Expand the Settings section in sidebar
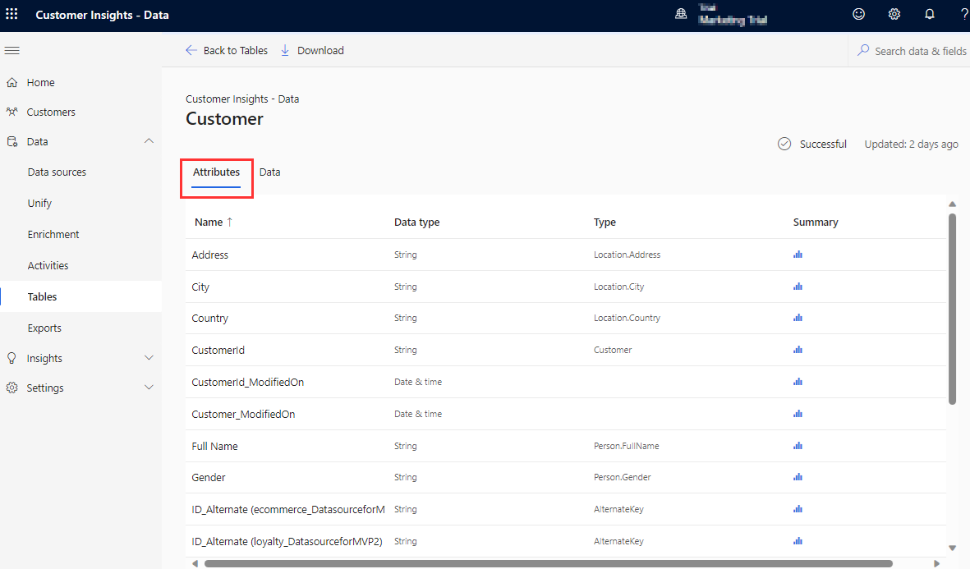This screenshot has height=569, width=970. (x=149, y=388)
